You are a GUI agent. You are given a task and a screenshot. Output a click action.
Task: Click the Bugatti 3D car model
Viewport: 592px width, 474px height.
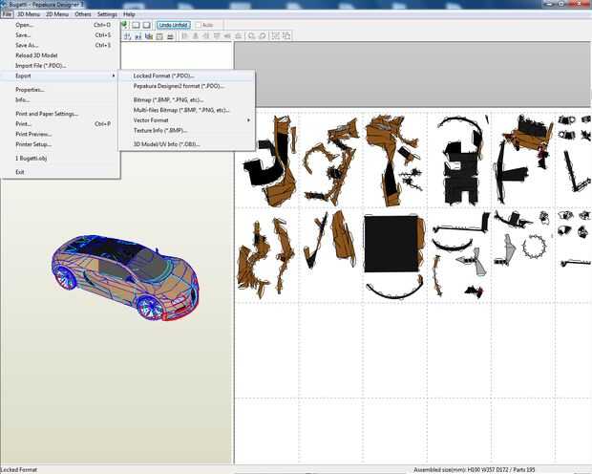[x=125, y=277]
